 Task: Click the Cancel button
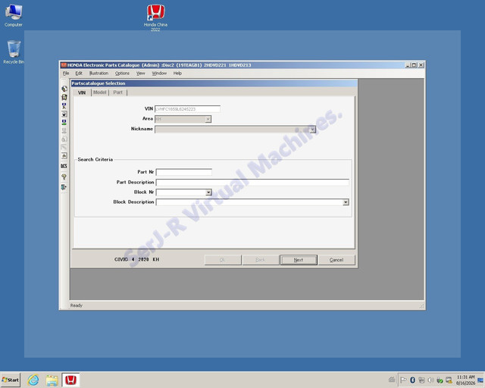click(x=336, y=260)
